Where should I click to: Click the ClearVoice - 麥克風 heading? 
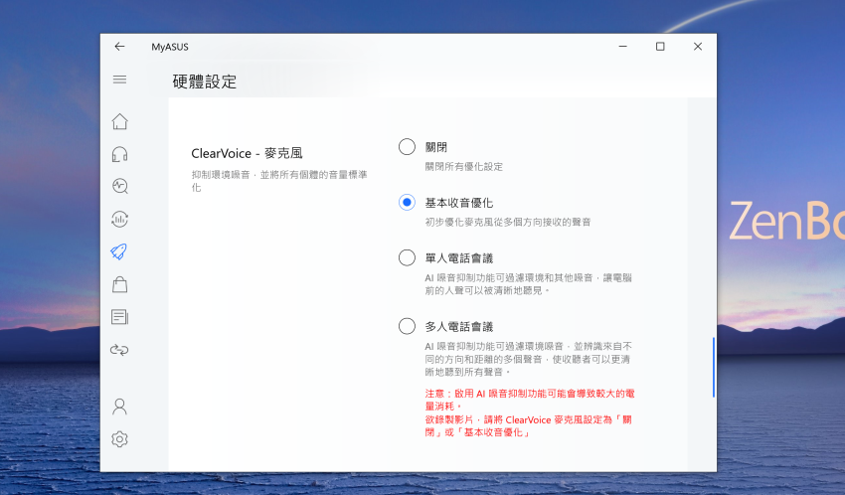[247, 153]
